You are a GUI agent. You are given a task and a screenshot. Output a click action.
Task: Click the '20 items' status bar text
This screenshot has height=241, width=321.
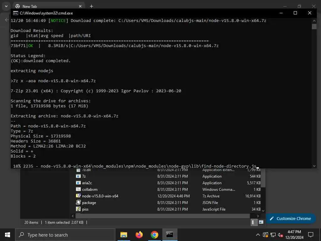tap(31, 222)
